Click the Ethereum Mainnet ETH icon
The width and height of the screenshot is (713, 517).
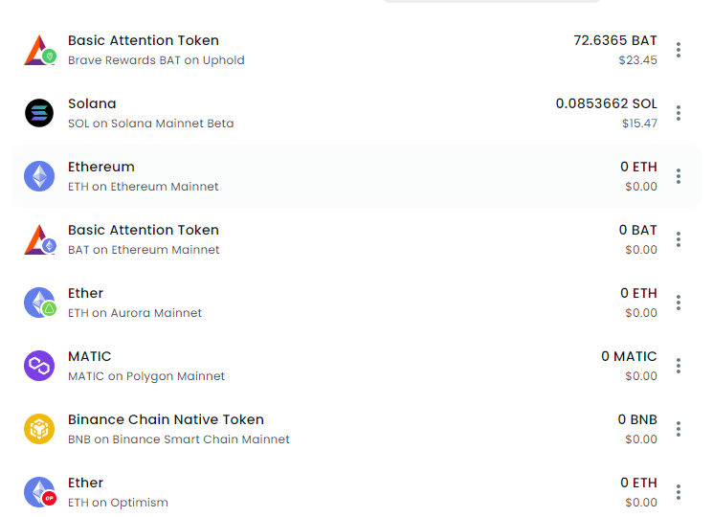pos(39,176)
